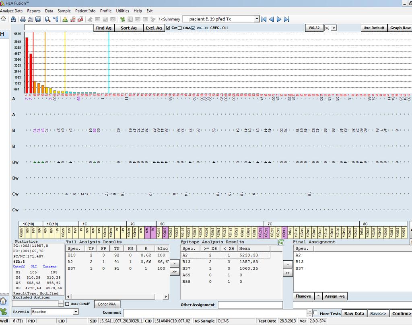Print using the printer toolbar icon
The width and height of the screenshot is (412, 325).
pyautogui.click(x=23, y=19)
